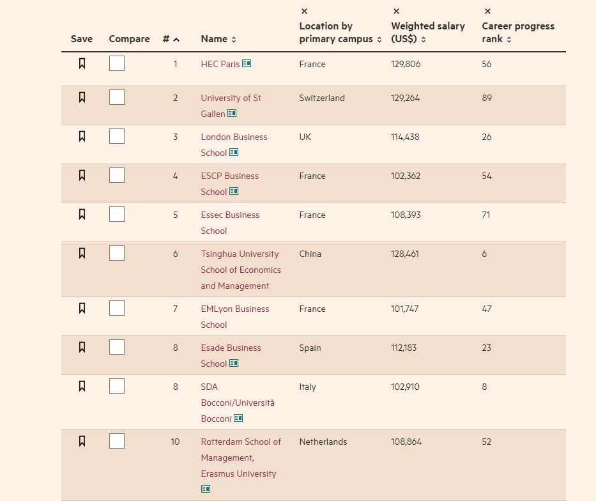Viewport: 596px width, 501px height.
Task: Check compare box for London Business School
Action: point(117,136)
